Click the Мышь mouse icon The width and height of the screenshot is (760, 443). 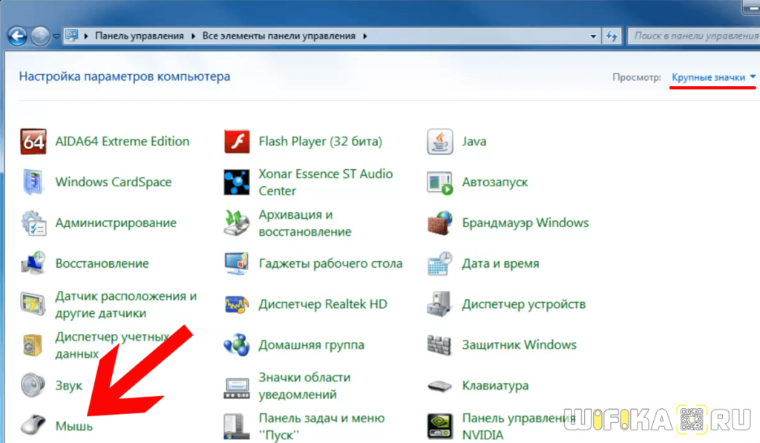tap(34, 426)
